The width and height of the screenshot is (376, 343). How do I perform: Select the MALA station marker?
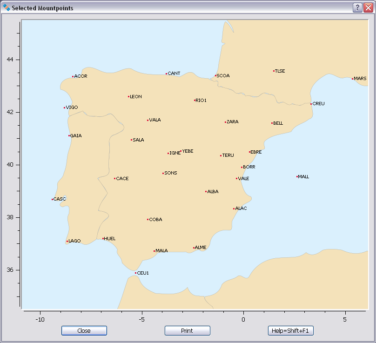pos(154,251)
